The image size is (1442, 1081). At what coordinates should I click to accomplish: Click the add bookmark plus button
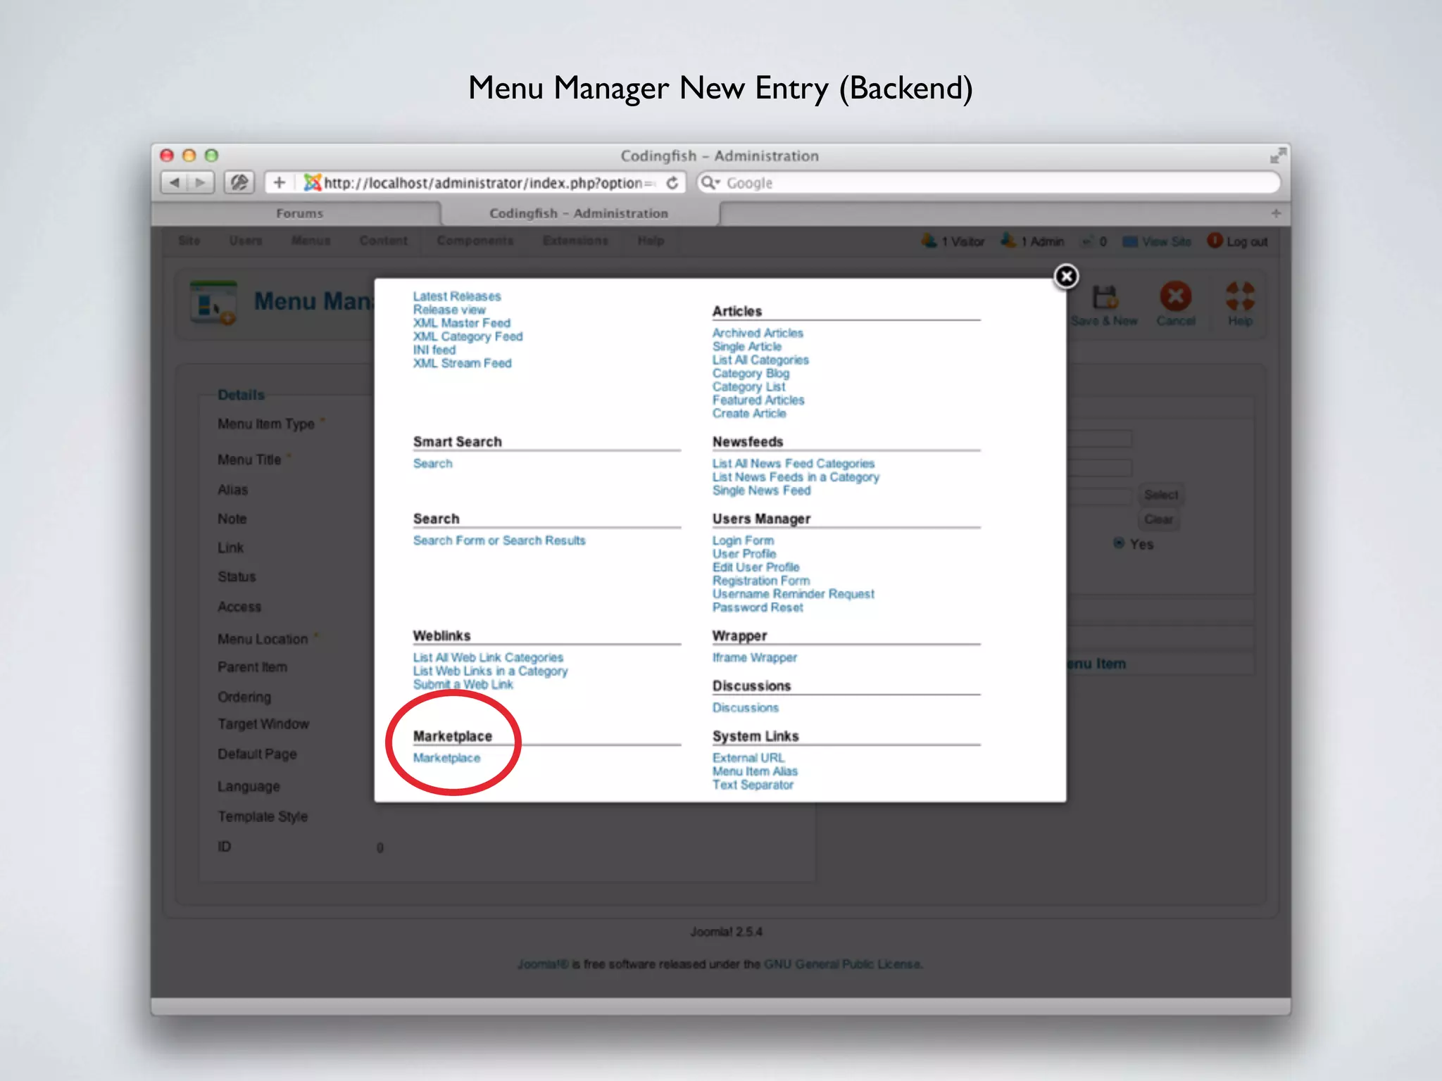tap(280, 183)
